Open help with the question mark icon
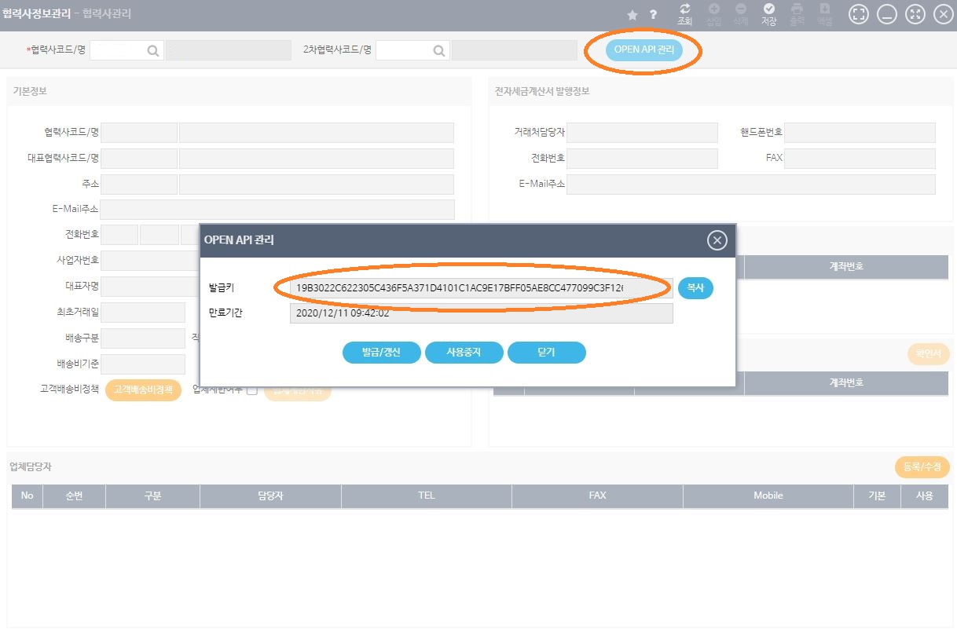The width and height of the screenshot is (957, 640). 653,15
